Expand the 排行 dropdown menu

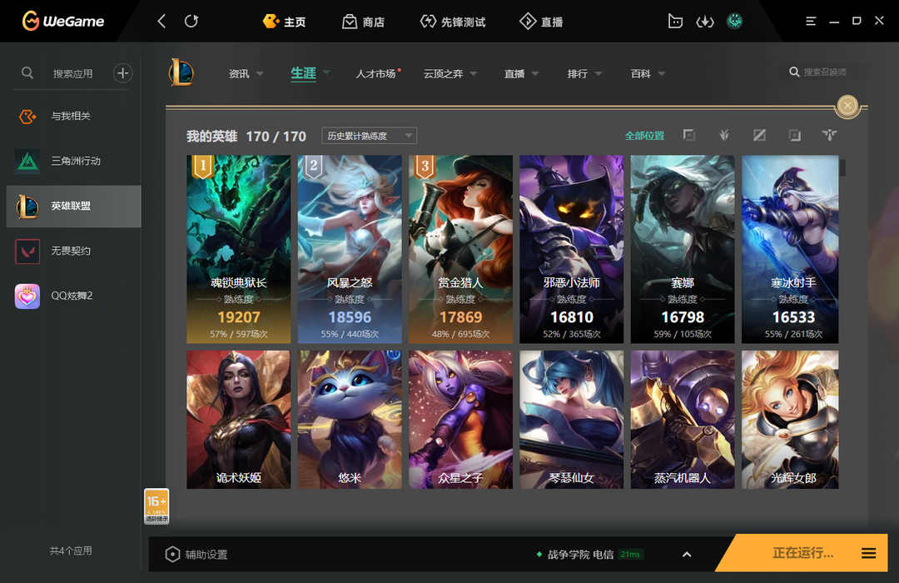(584, 73)
